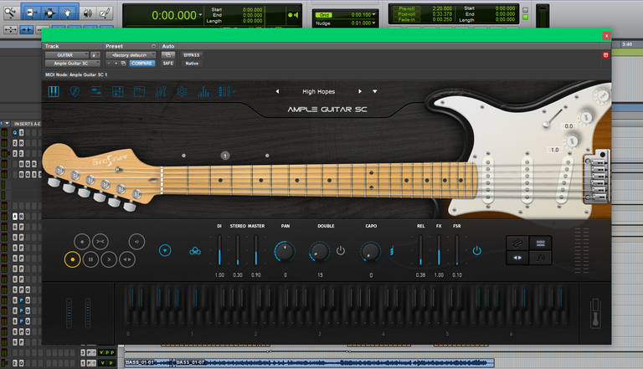Open the Preset header circular menu arrow

click(154, 46)
